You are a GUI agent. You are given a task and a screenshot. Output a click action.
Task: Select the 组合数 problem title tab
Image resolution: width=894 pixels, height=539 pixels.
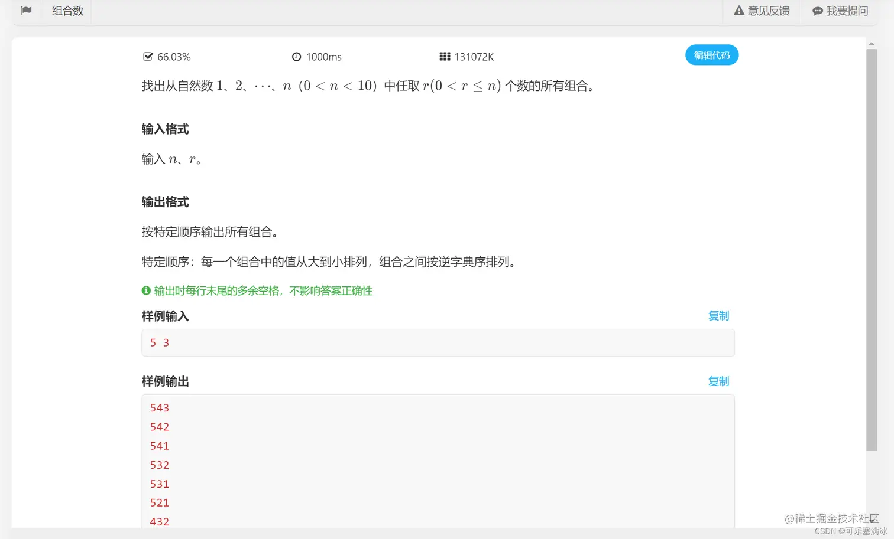click(67, 11)
